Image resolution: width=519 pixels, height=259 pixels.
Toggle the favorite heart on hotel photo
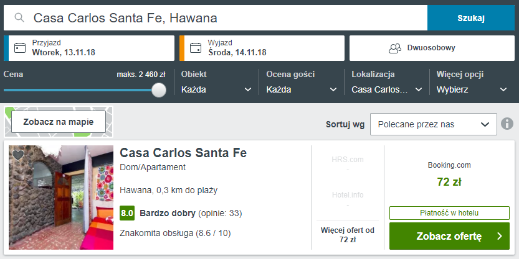18,155
